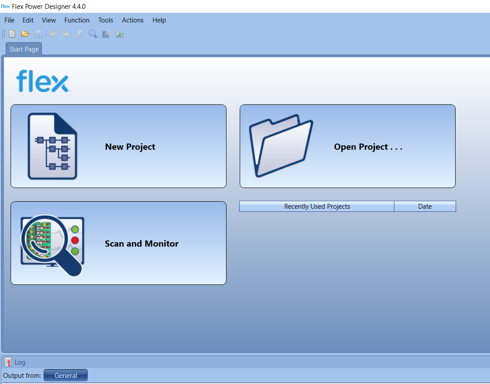490x384 pixels.
Task: Click the Log panel icon
Action: coord(7,362)
